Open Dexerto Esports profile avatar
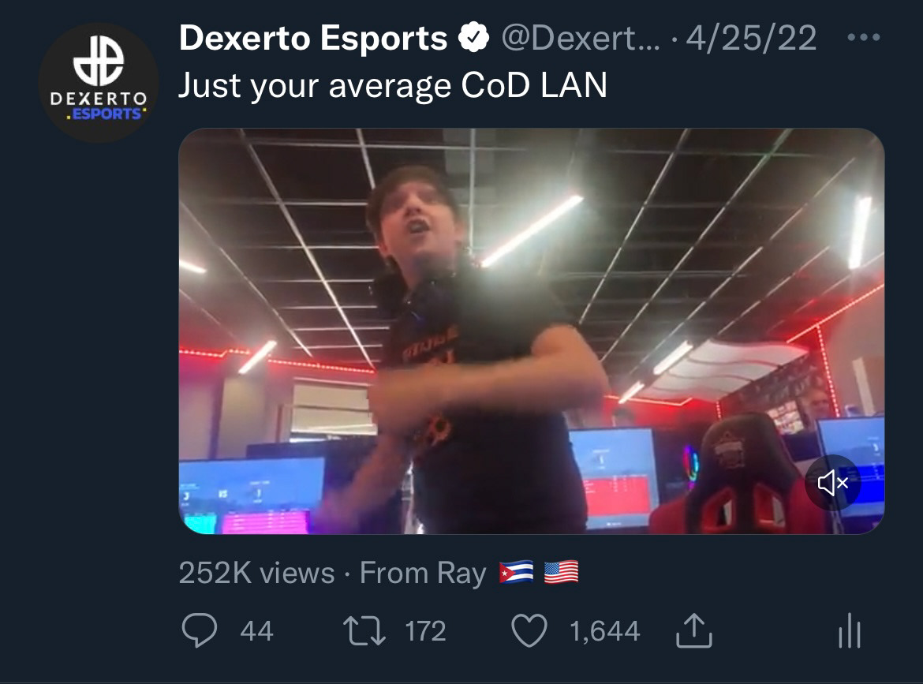The image size is (923, 684). [99, 82]
